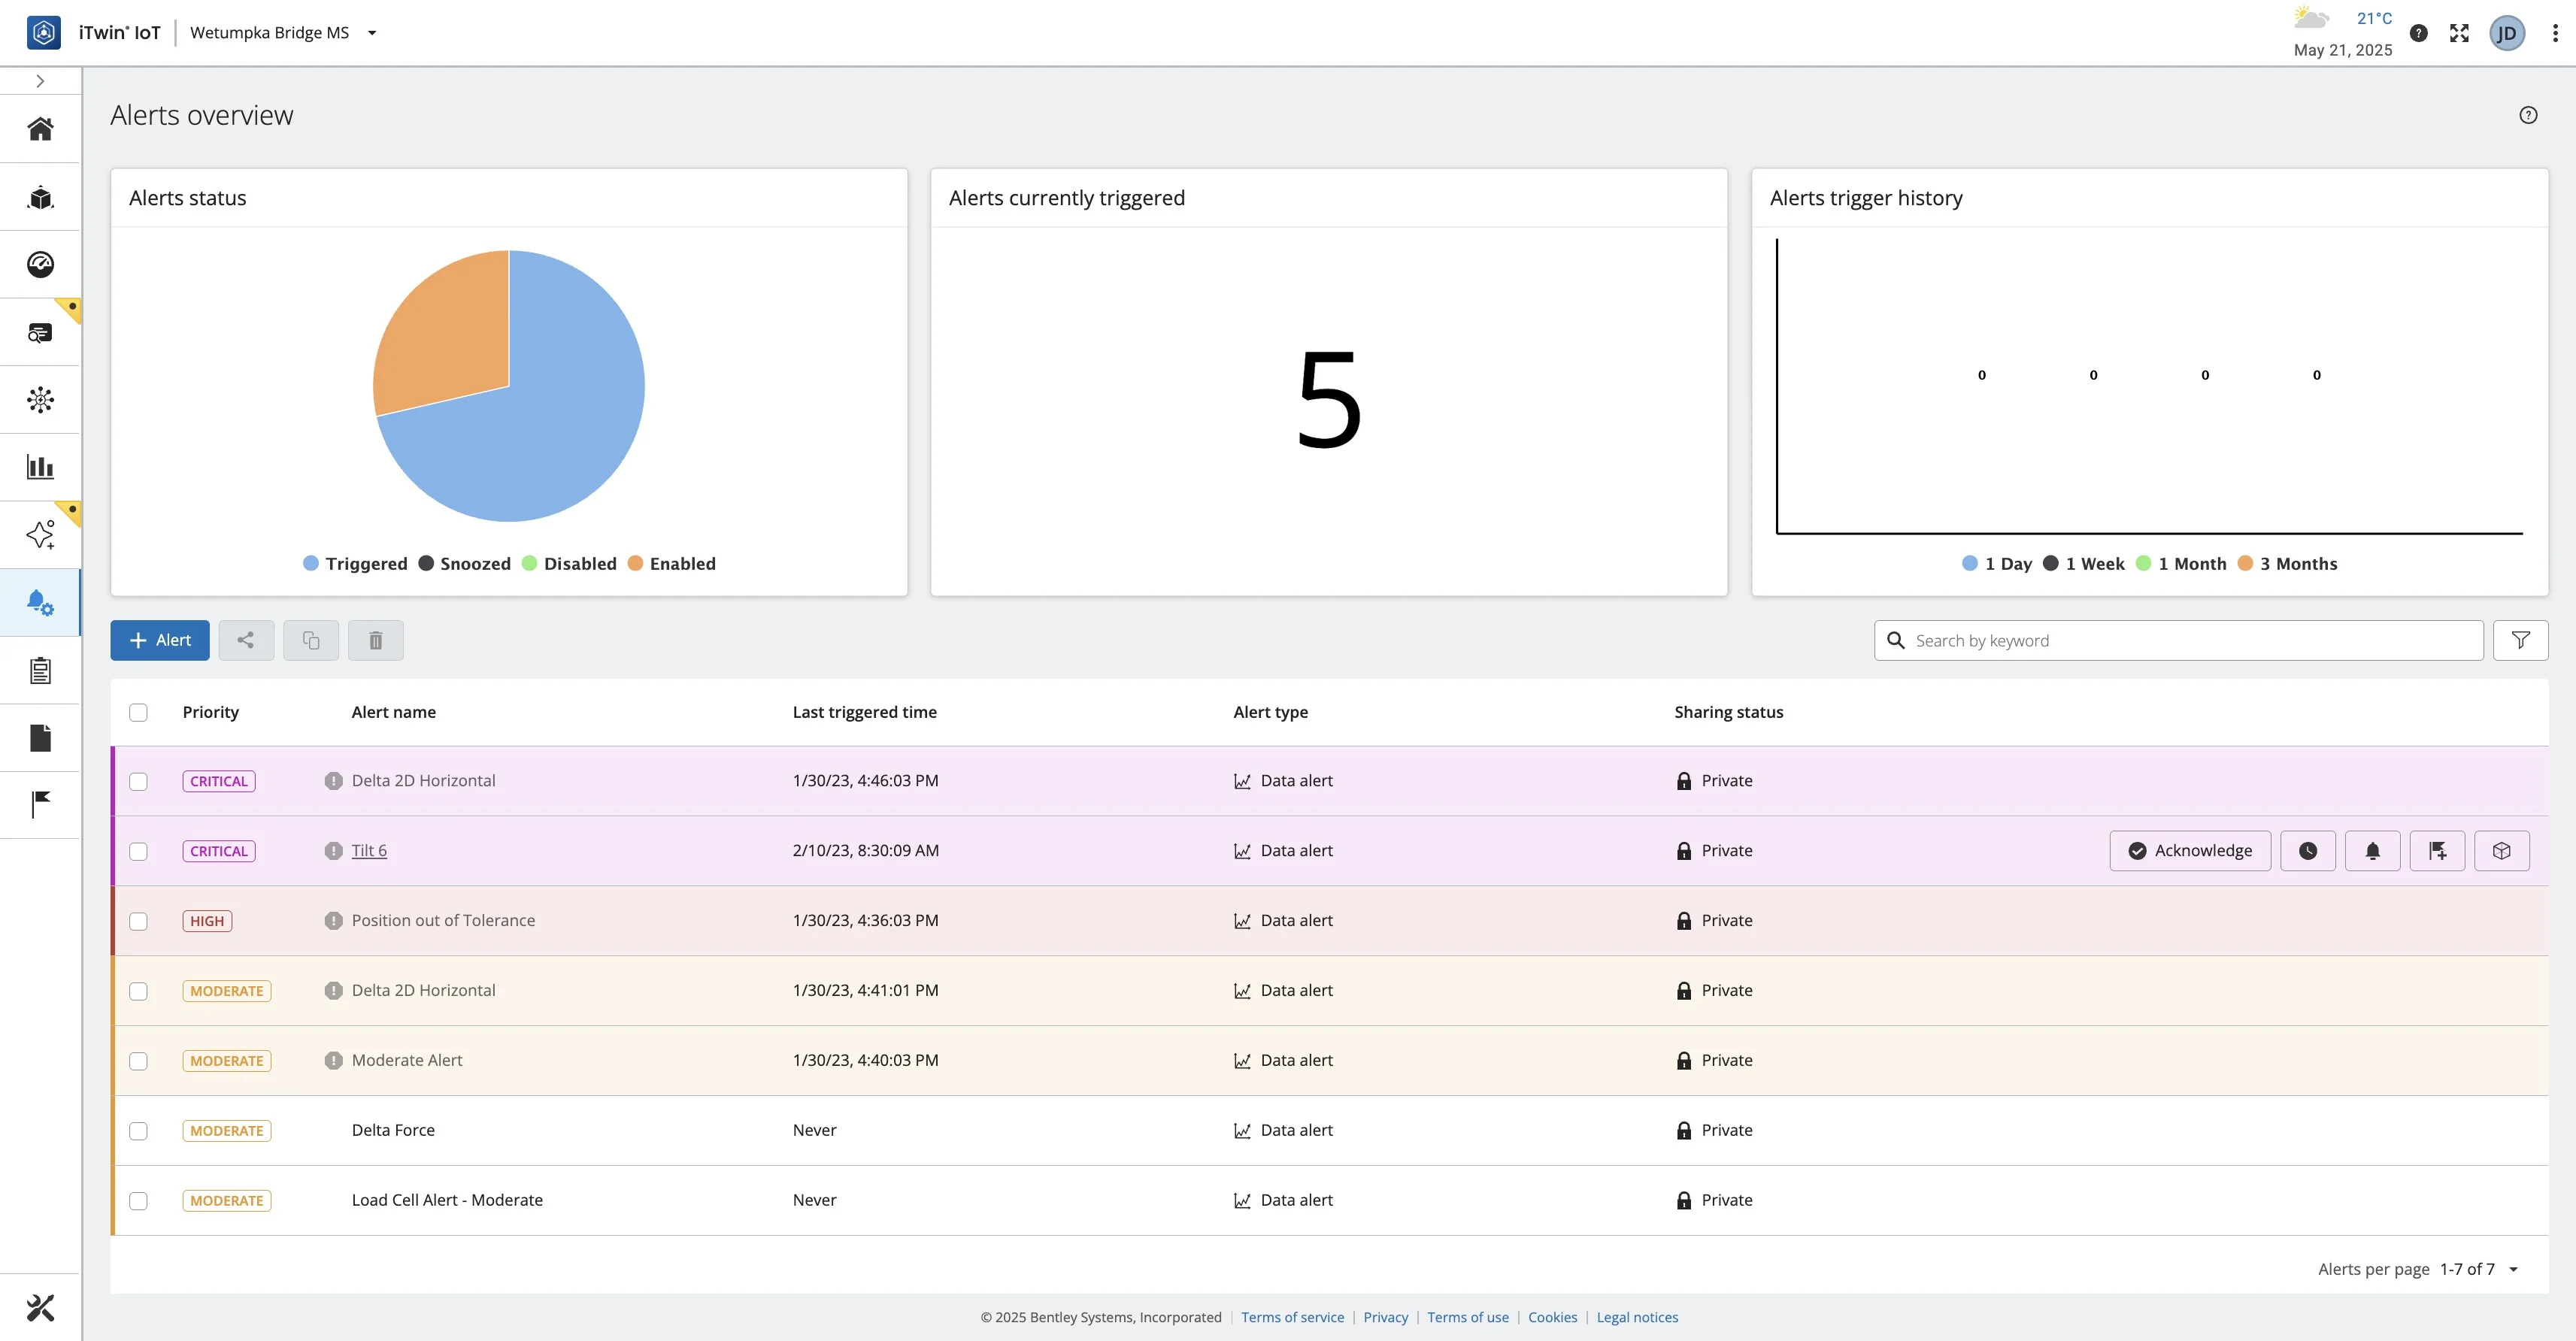Viewport: 2576px width, 1341px height.
Task: Click the snooze clock icon for Tilt 6
Action: point(2307,851)
